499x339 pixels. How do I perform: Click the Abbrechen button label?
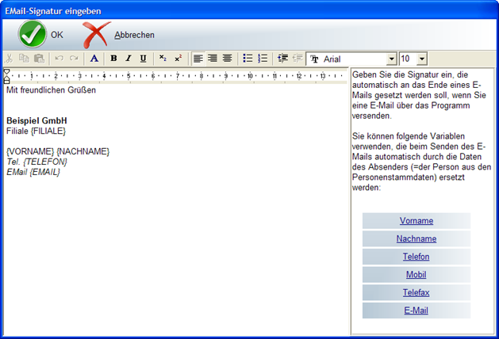pyautogui.click(x=134, y=35)
